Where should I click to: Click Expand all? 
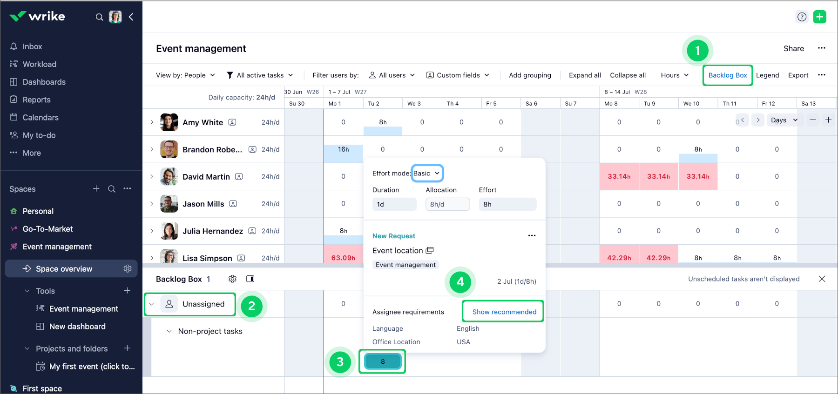pyautogui.click(x=585, y=75)
